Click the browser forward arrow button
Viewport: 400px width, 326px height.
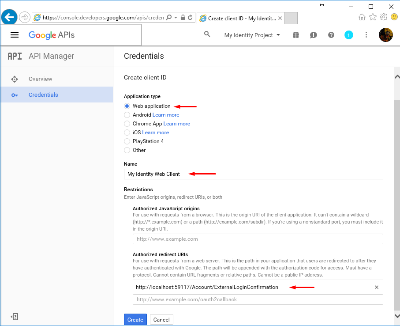25,17
